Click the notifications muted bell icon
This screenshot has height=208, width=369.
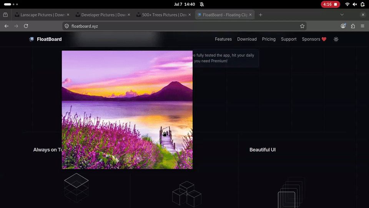202,4
